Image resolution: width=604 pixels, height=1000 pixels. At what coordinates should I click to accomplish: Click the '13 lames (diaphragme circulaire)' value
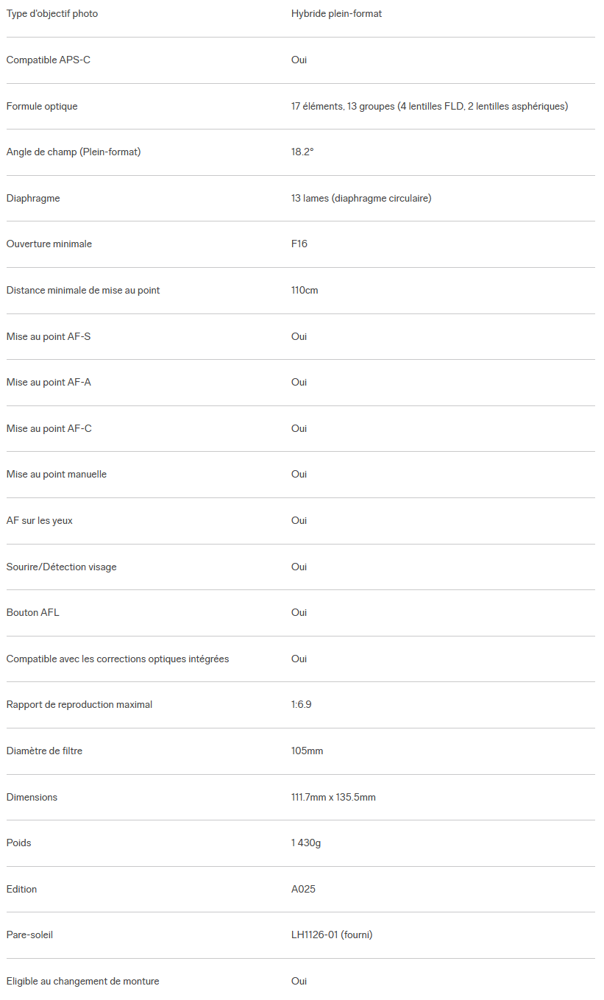(360, 198)
